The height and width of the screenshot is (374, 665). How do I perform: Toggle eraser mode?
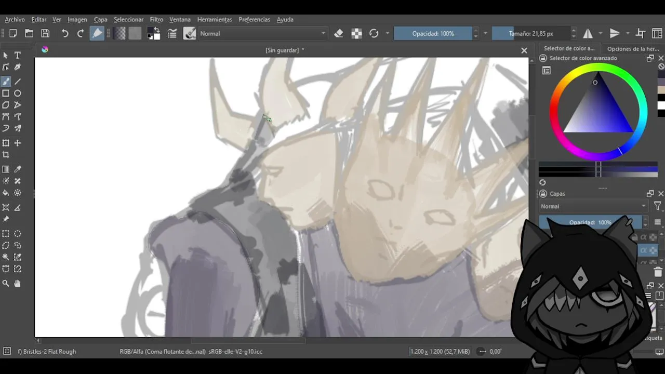coord(339,33)
